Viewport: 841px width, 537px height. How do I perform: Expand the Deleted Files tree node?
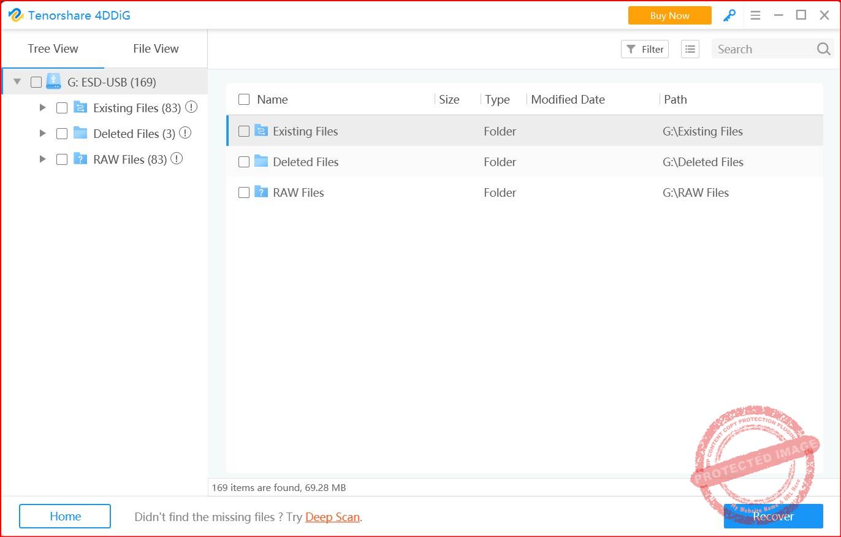(x=42, y=132)
